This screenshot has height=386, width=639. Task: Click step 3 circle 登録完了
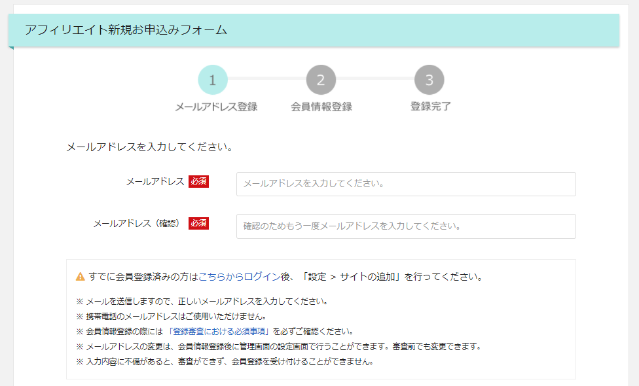(429, 80)
